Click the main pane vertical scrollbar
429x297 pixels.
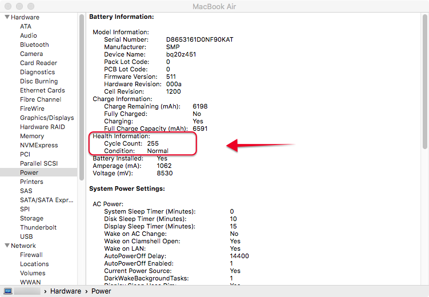click(x=424, y=82)
